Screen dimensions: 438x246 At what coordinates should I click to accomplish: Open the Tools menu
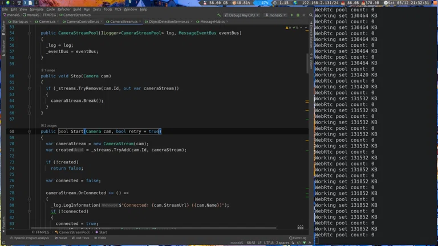pos(108,9)
